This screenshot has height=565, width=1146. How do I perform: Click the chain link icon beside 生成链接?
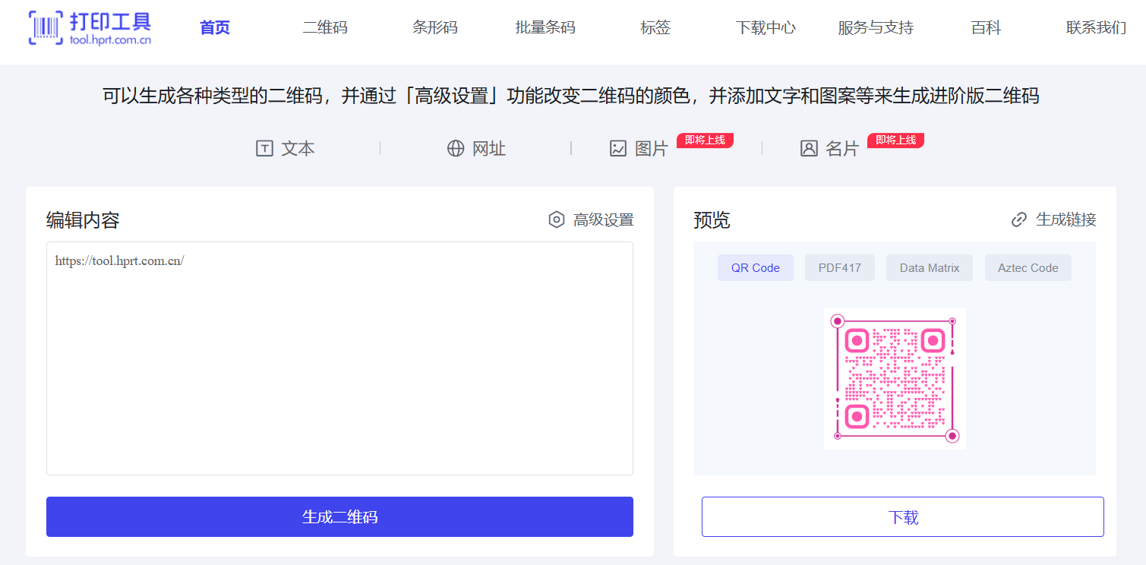tap(1019, 219)
